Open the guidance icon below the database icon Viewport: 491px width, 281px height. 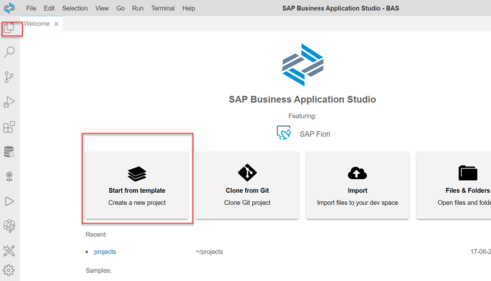(x=9, y=176)
